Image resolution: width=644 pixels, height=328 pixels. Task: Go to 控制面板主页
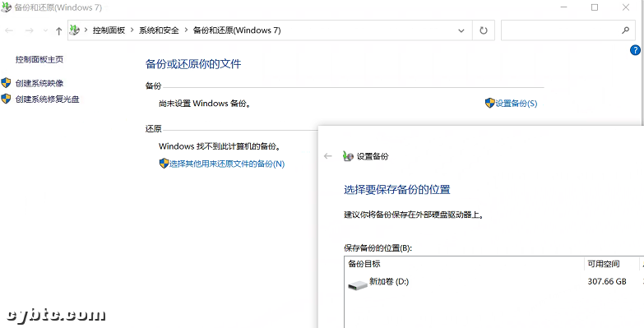(39, 59)
